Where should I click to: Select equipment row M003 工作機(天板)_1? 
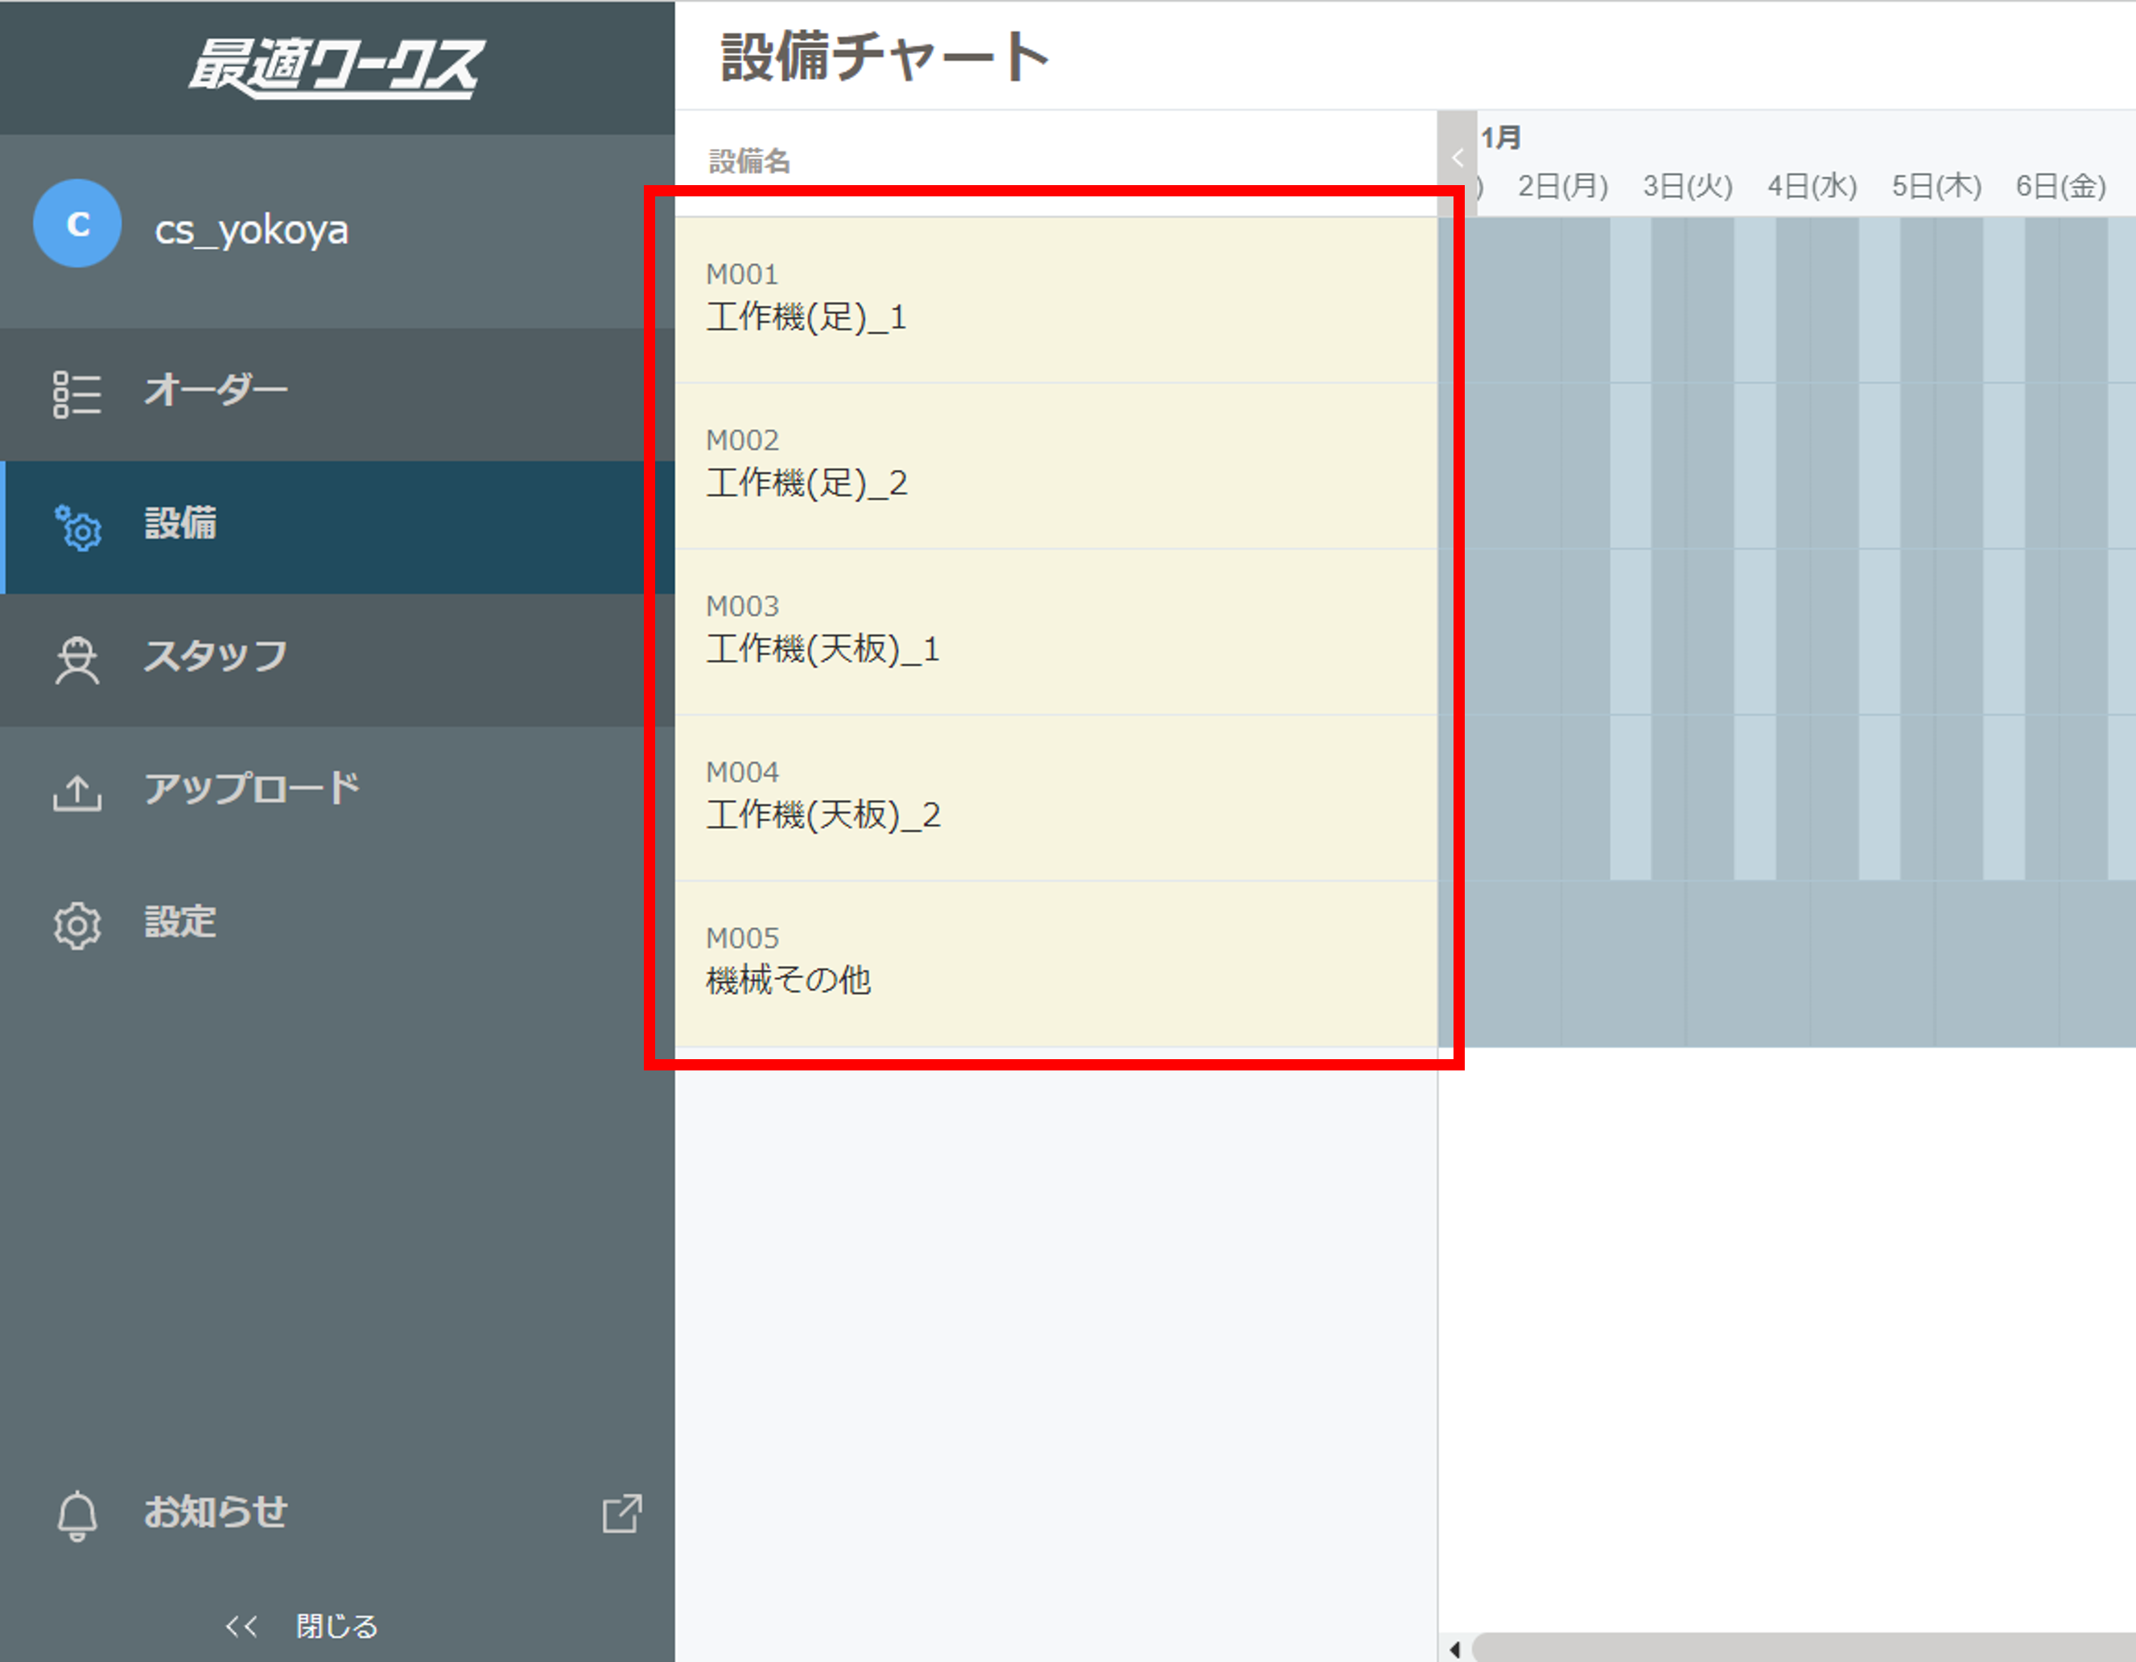(x=1055, y=632)
